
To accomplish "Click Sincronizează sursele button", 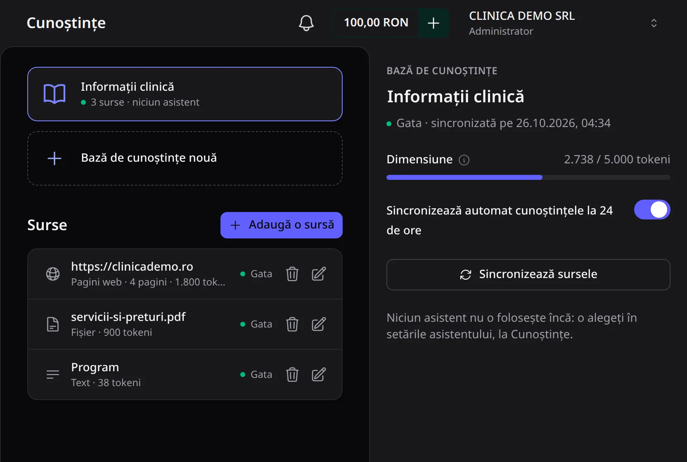I will [528, 275].
